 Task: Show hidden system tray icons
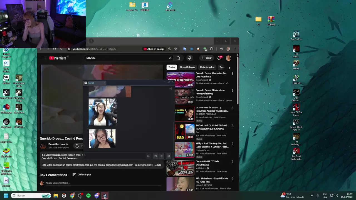click(x=311, y=196)
